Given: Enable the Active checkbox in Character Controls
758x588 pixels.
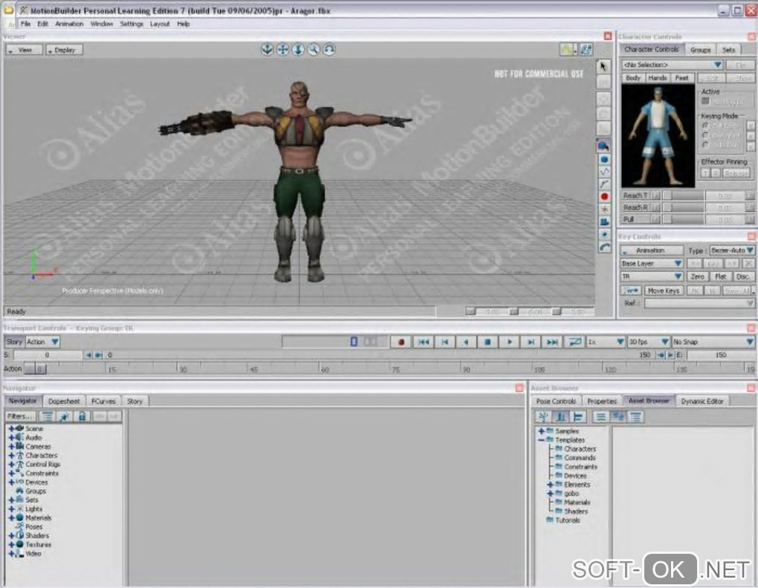Looking at the screenshot, I should (x=706, y=101).
